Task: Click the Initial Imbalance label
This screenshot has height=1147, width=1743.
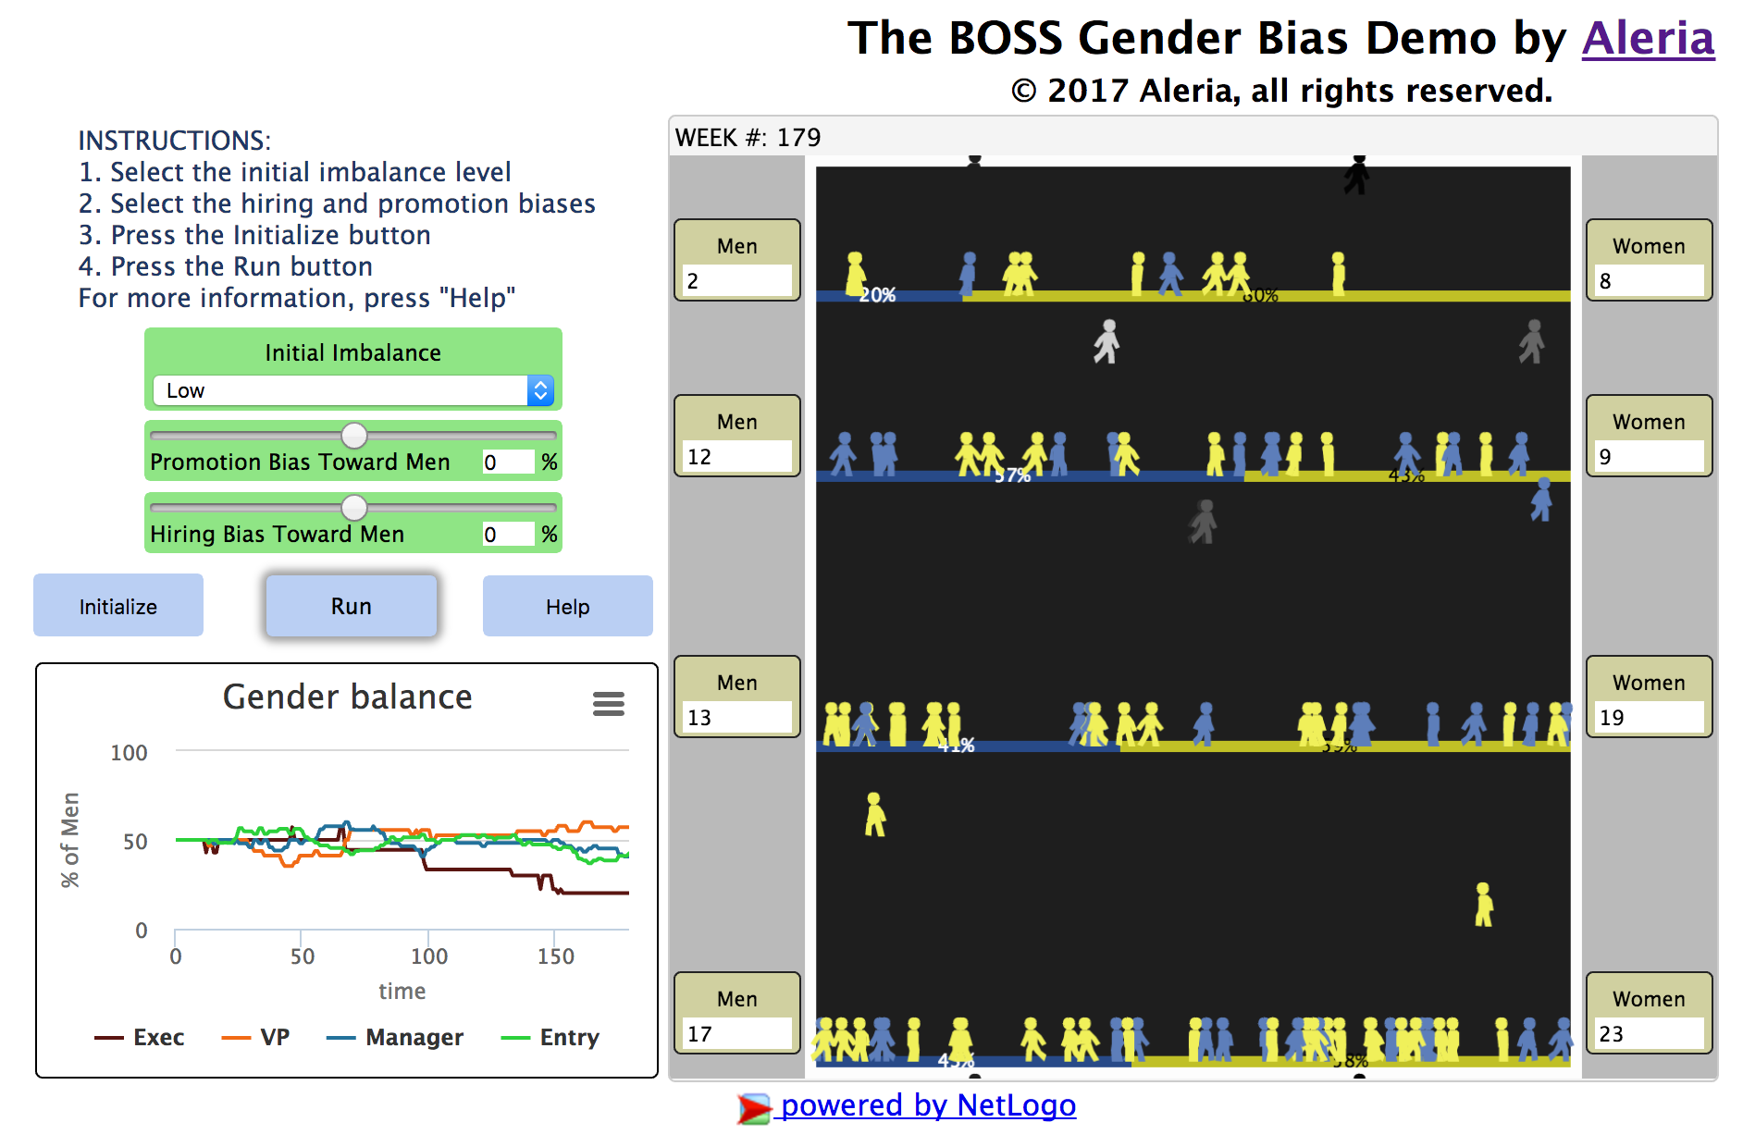Action: pos(352,352)
